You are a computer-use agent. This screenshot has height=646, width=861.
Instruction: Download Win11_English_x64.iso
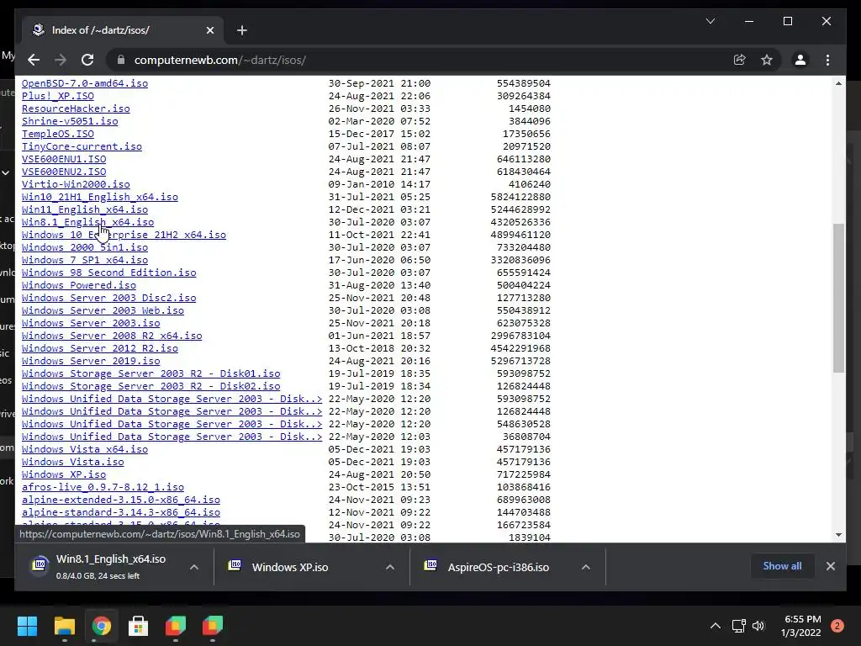85,209
